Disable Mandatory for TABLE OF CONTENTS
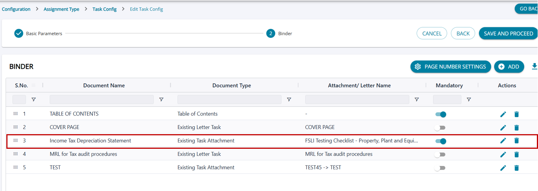 (x=440, y=114)
